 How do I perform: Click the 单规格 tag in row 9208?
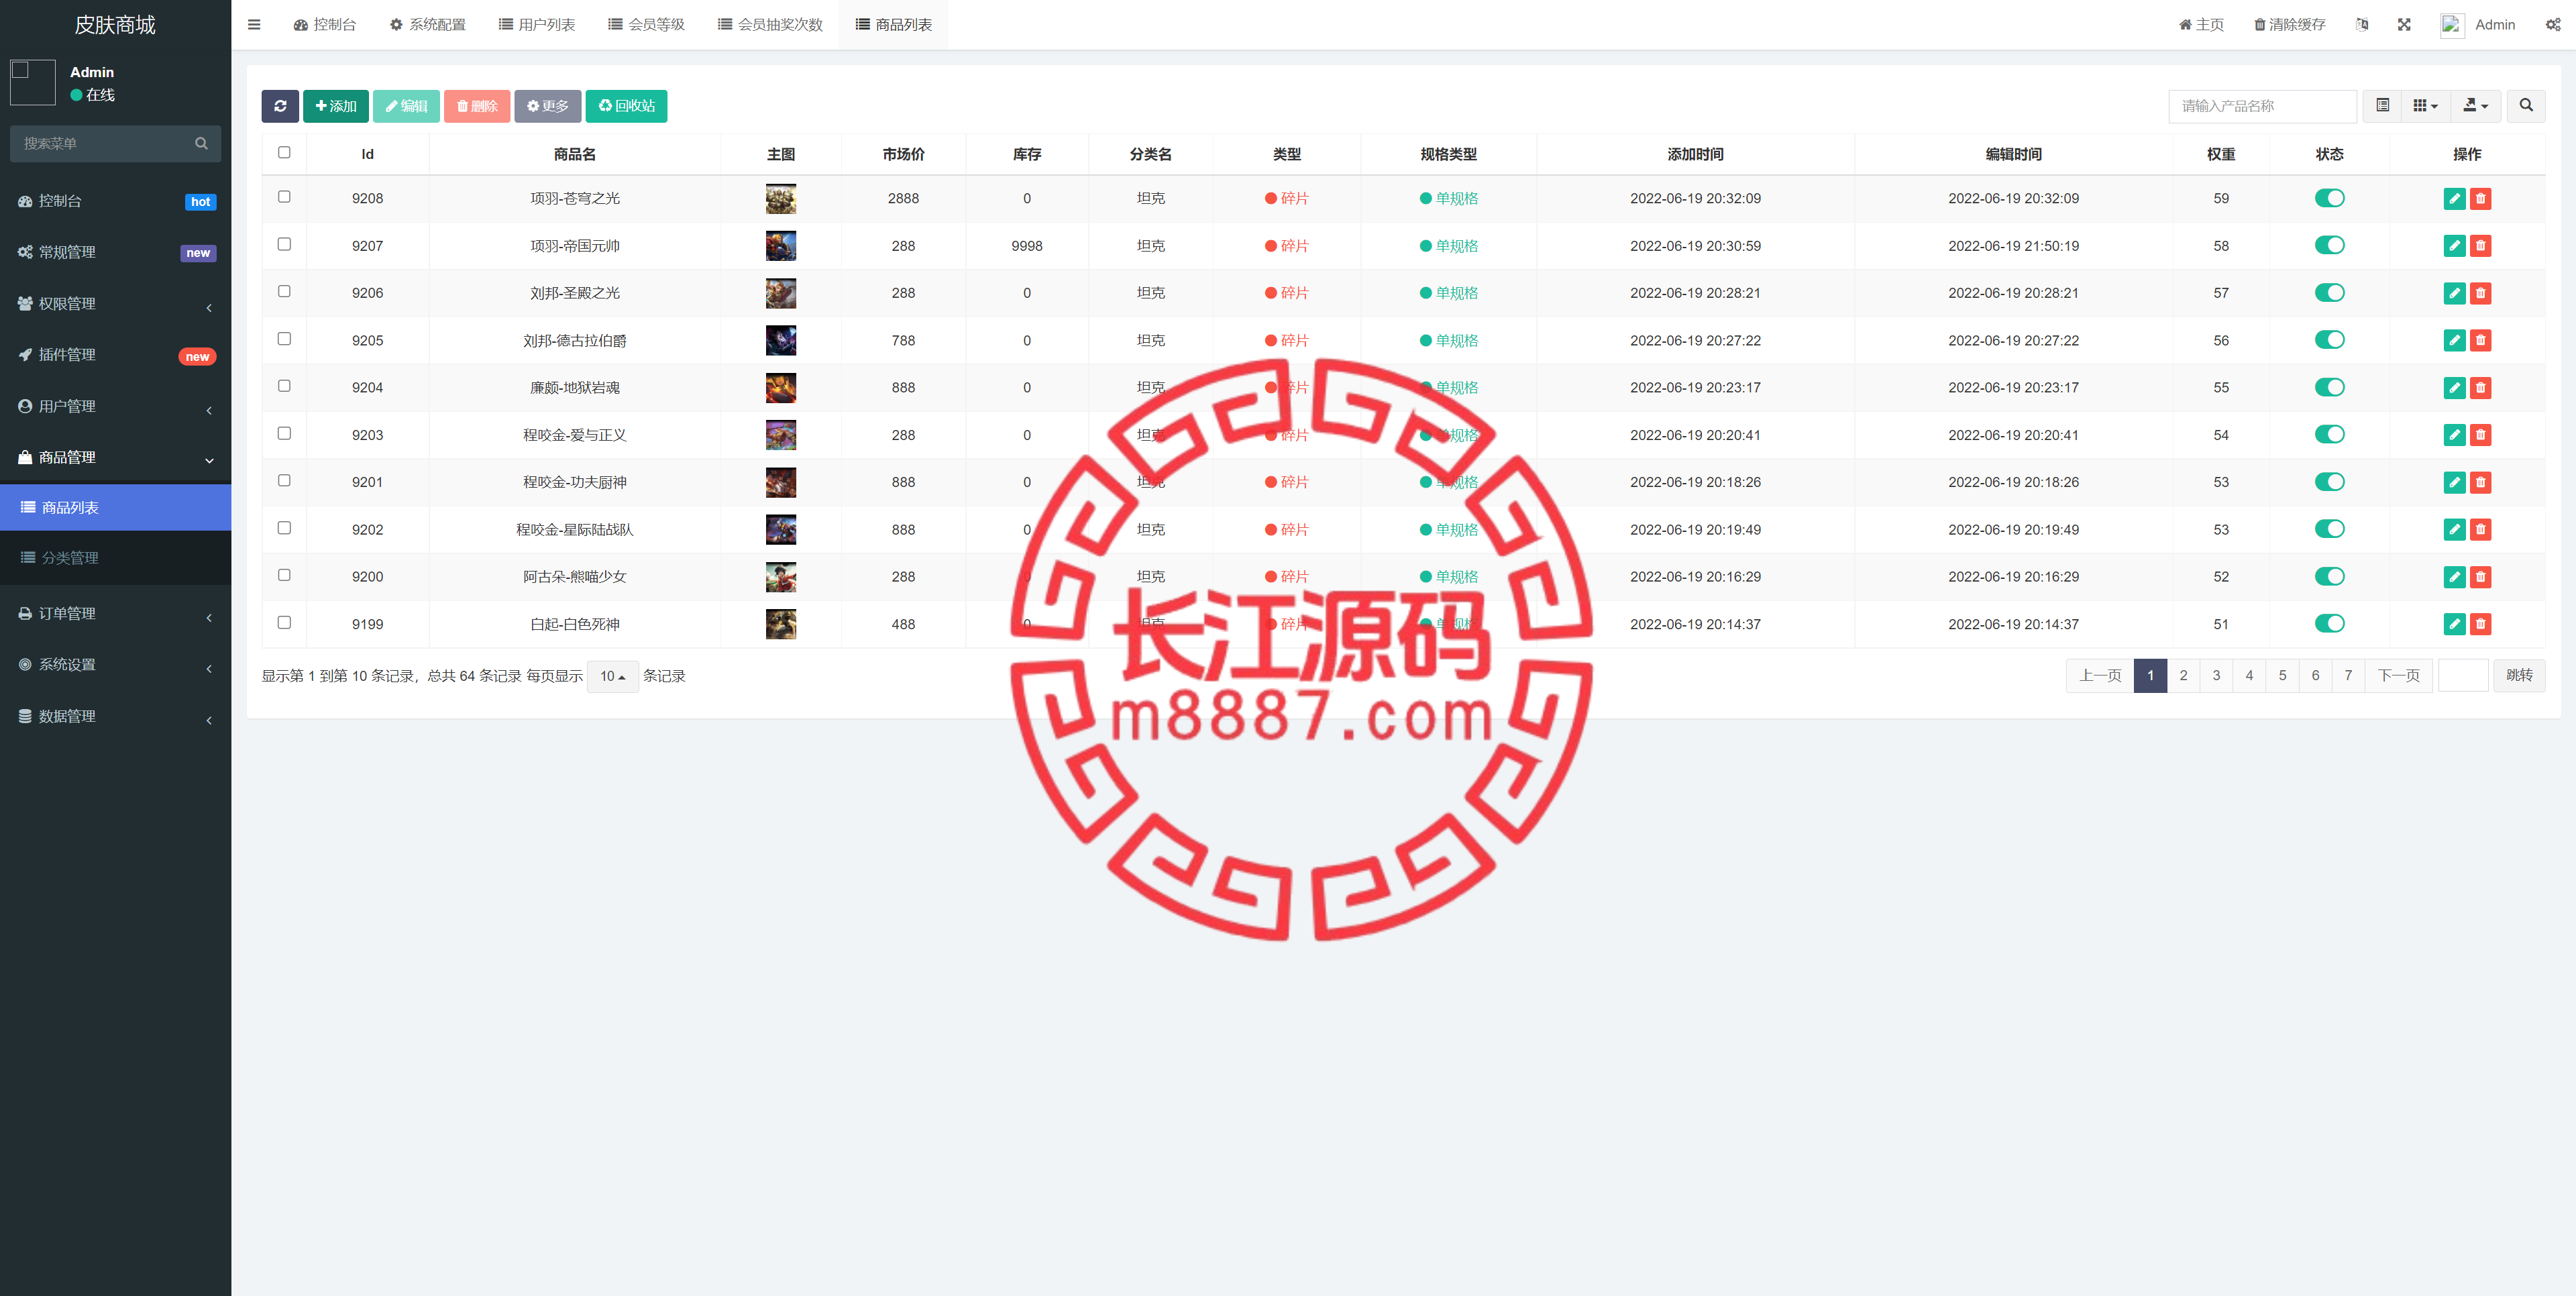pyautogui.click(x=1449, y=199)
